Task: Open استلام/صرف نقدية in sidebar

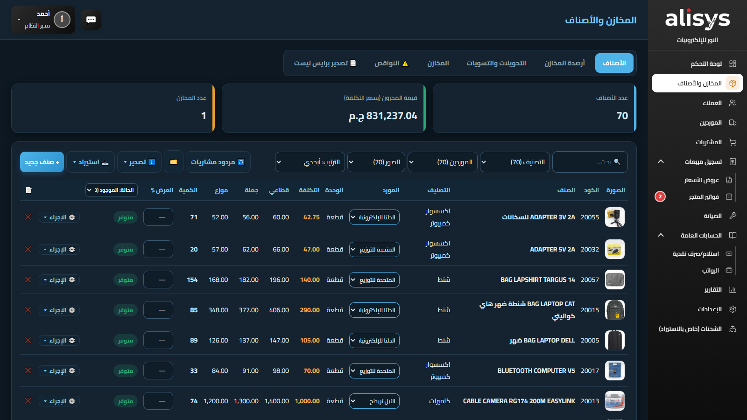Action: [695, 253]
